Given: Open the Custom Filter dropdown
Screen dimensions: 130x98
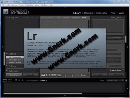Looking at the screenshot, I should coord(115,80).
